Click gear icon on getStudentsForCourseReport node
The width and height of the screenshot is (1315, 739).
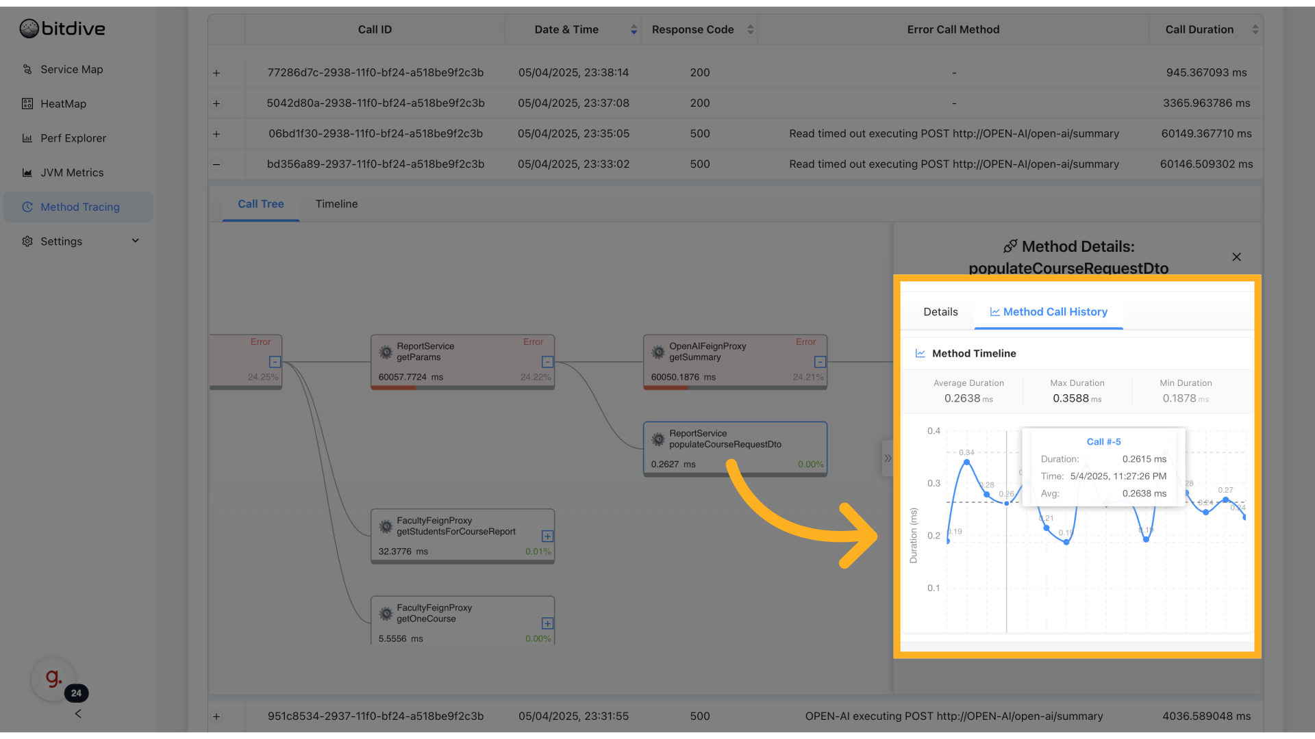tap(386, 526)
